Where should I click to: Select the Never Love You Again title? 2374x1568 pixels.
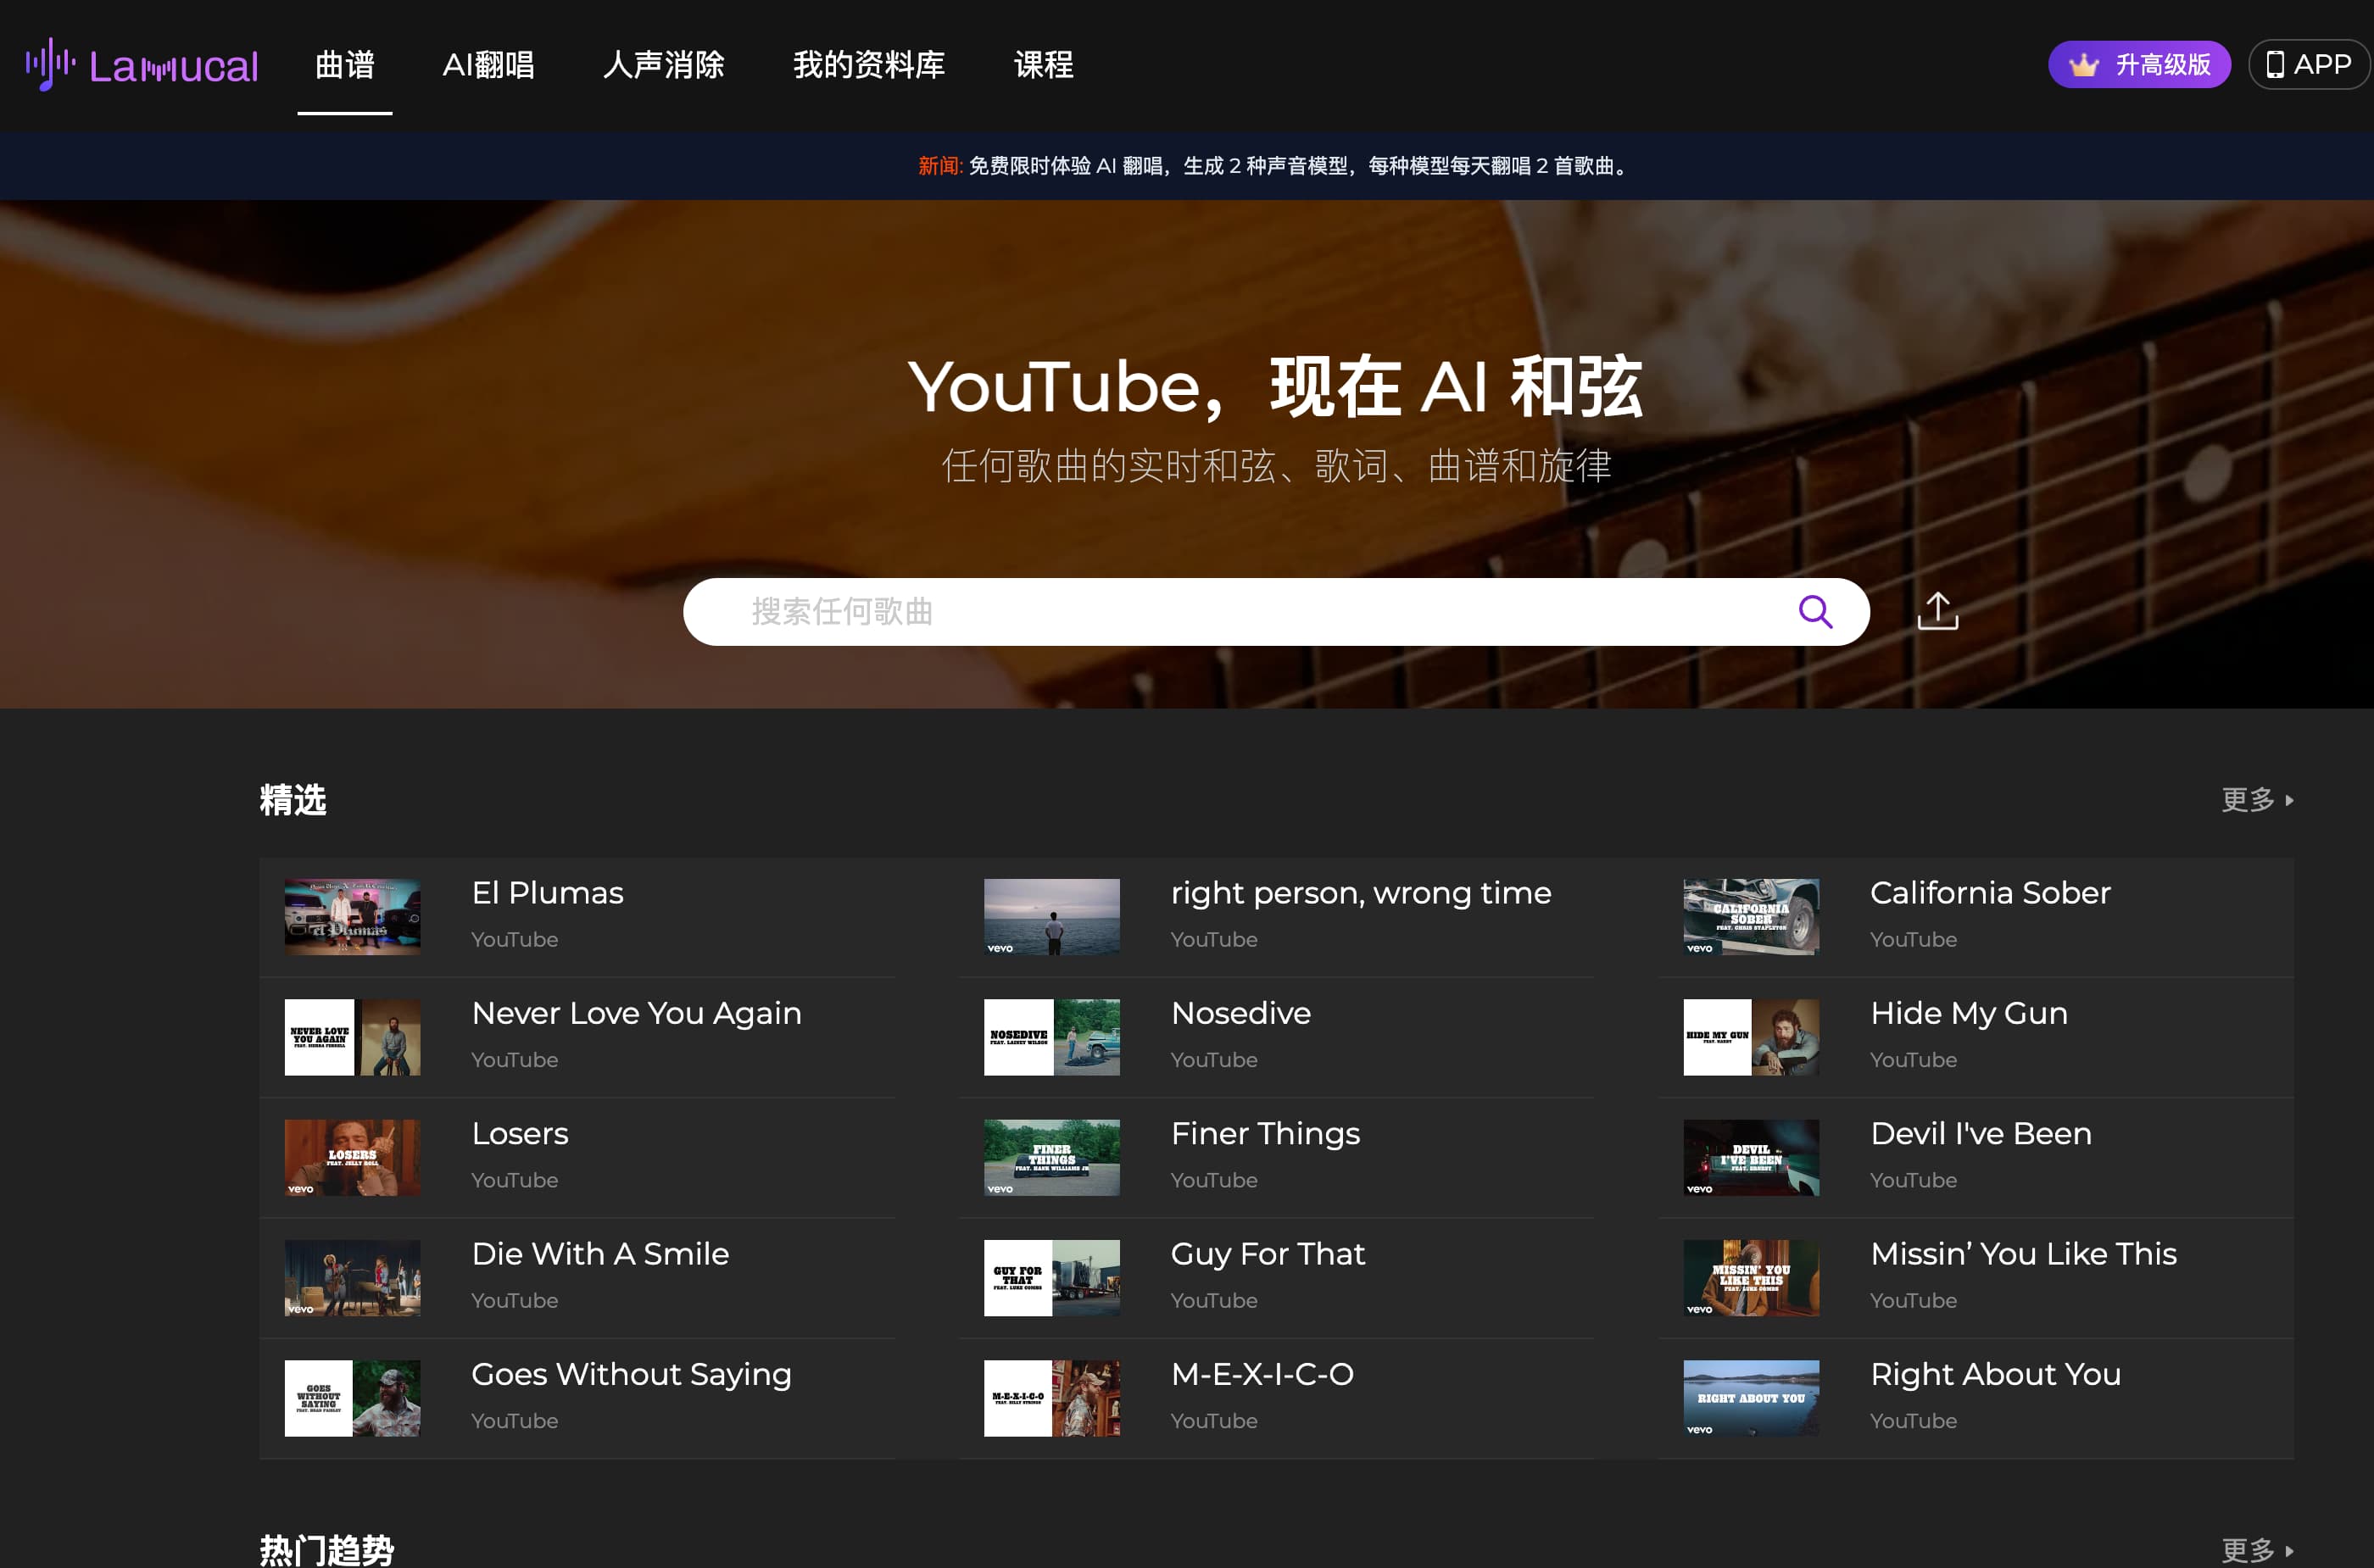click(x=636, y=1013)
